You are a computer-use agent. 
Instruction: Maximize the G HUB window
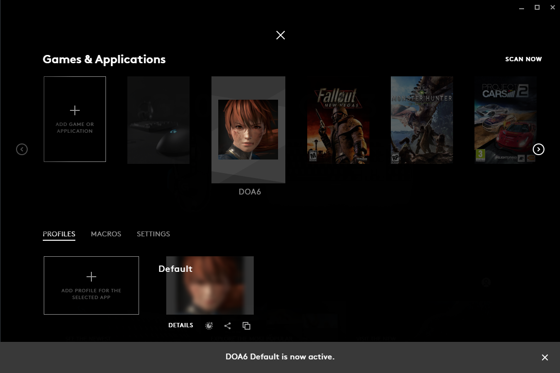(537, 7)
